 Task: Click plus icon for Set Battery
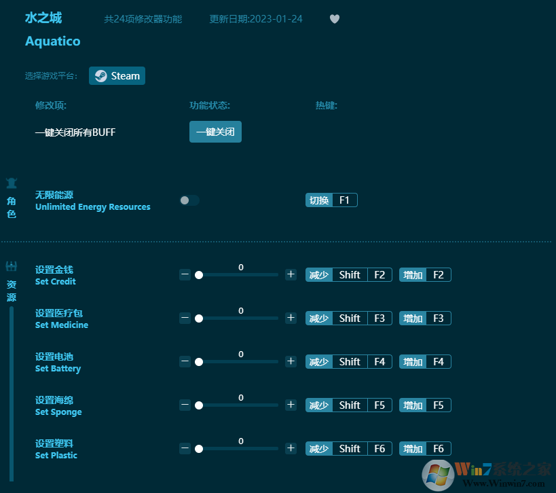pos(291,361)
